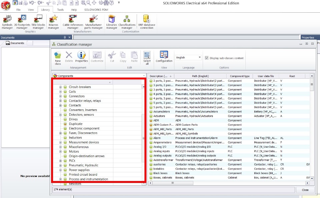The image size is (320, 198).
Task: Switch to the Library tab
Action: [x=45, y=10]
